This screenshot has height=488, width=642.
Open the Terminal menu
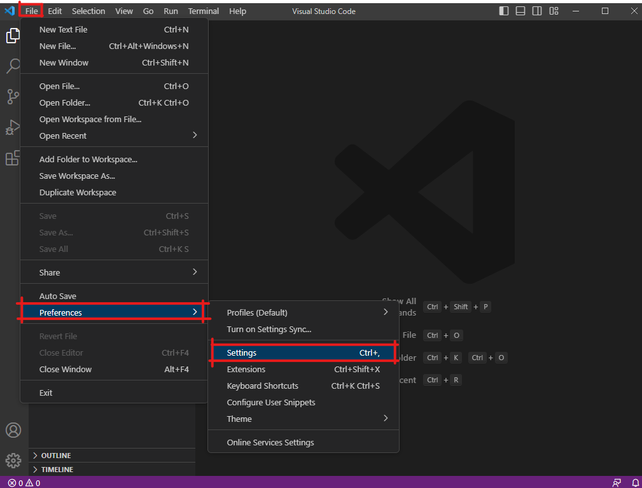(203, 11)
